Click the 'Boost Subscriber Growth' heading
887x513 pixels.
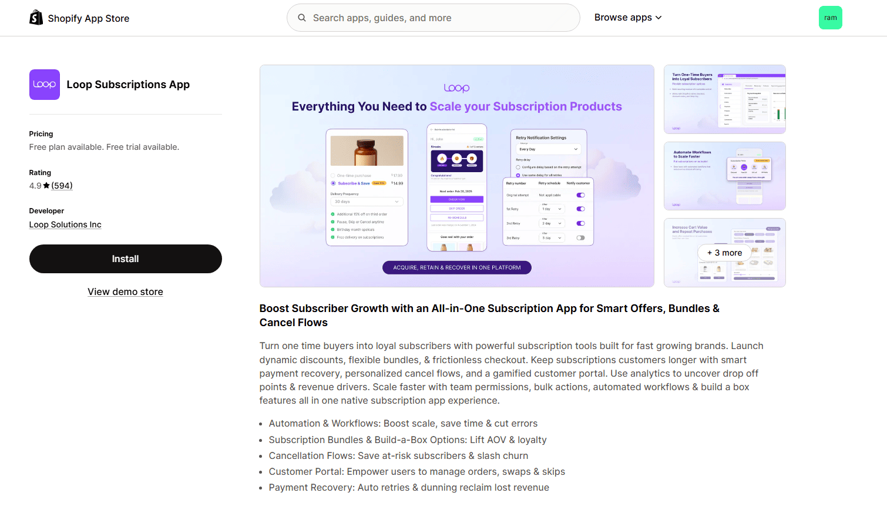tap(489, 316)
